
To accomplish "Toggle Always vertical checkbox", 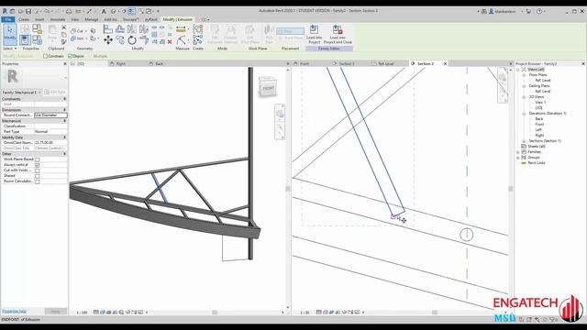I will 37,165.
